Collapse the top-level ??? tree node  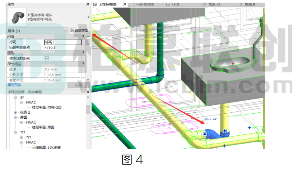click(15, 133)
